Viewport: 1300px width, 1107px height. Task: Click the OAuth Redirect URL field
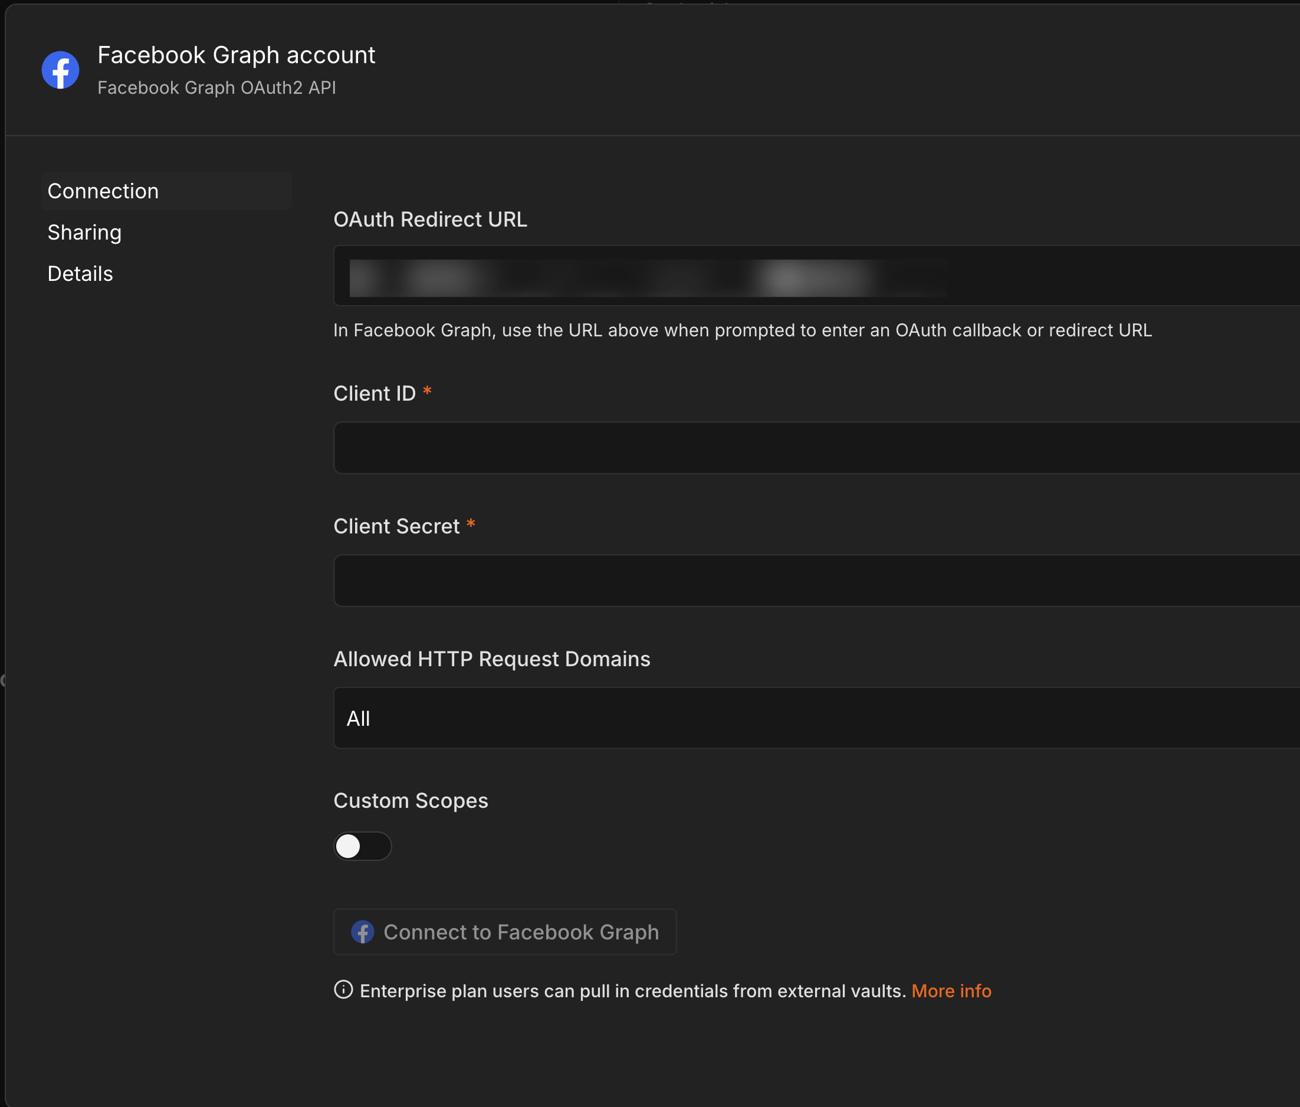pos(816,276)
